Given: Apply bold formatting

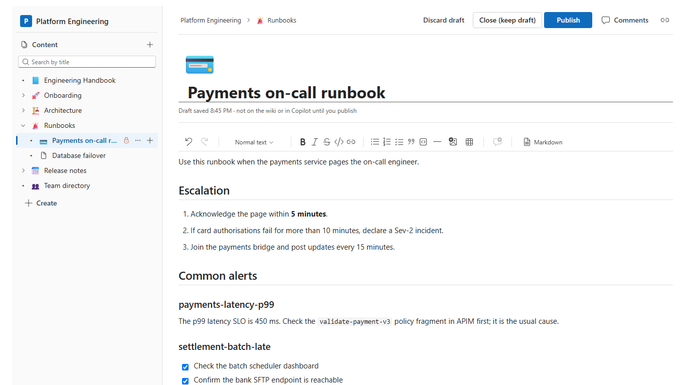Looking at the screenshot, I should [x=303, y=142].
